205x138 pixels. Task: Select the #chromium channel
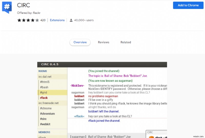(47, 114)
